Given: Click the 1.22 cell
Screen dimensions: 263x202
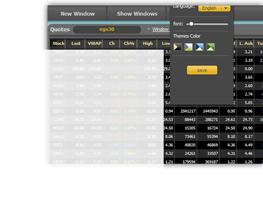Looking at the screenshot, I should (228, 162).
